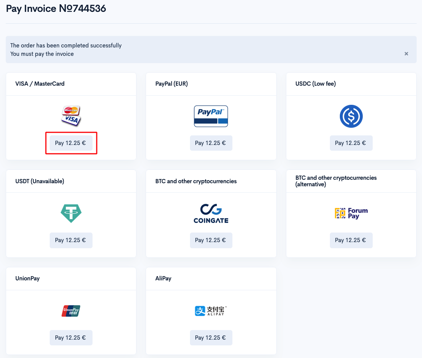Click the USDT (Unavailable) title
Viewport: 422px width, 358px height.
(x=40, y=181)
